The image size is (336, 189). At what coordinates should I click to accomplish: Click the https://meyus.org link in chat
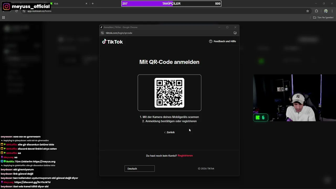coord(44,161)
